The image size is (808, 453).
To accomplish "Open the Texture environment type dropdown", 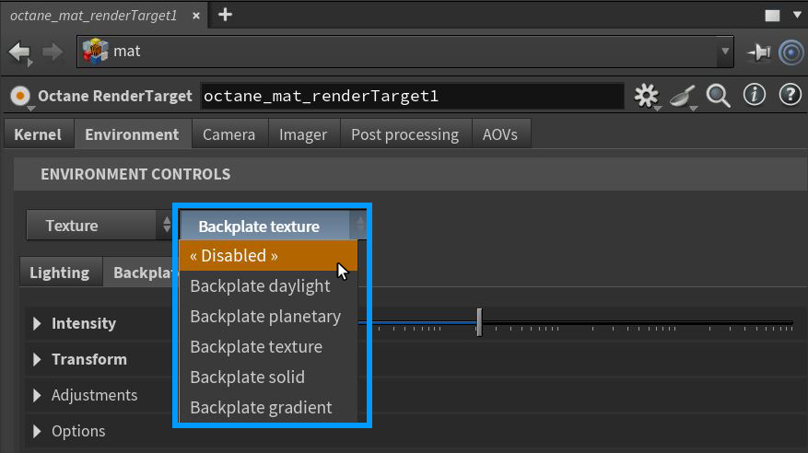I will [x=99, y=226].
